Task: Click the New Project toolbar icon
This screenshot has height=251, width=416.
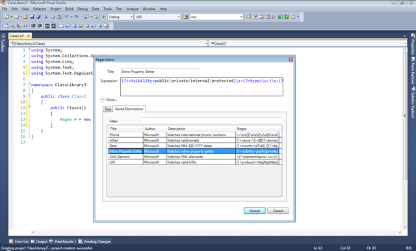Action: click(6, 17)
